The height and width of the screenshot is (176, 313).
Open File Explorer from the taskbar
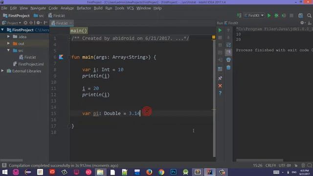click(x=100, y=172)
